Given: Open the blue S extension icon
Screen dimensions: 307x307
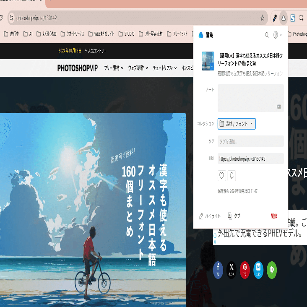Looking at the screenshot, I should 292,18.
